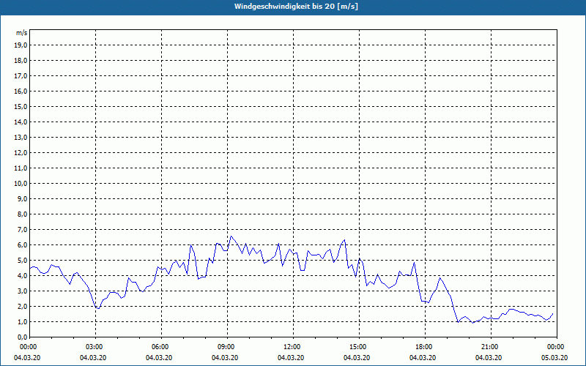Click the 19,0 y-axis label

(x=21, y=45)
